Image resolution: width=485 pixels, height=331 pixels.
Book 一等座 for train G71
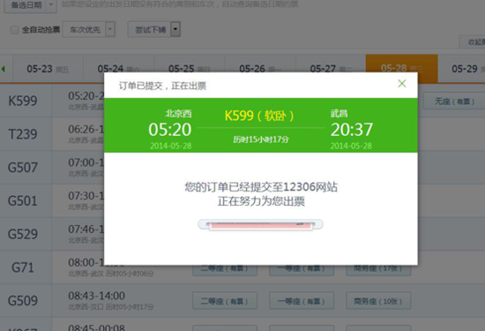(x=302, y=270)
